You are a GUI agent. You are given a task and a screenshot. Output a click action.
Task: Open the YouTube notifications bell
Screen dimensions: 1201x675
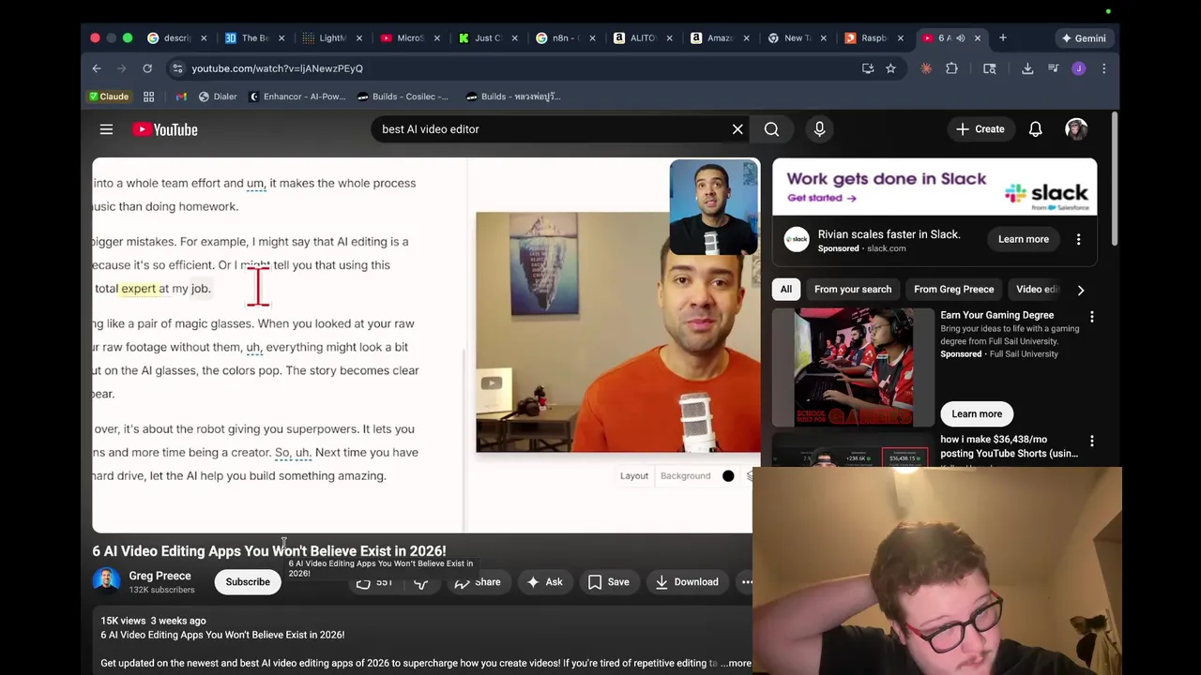[x=1035, y=129]
